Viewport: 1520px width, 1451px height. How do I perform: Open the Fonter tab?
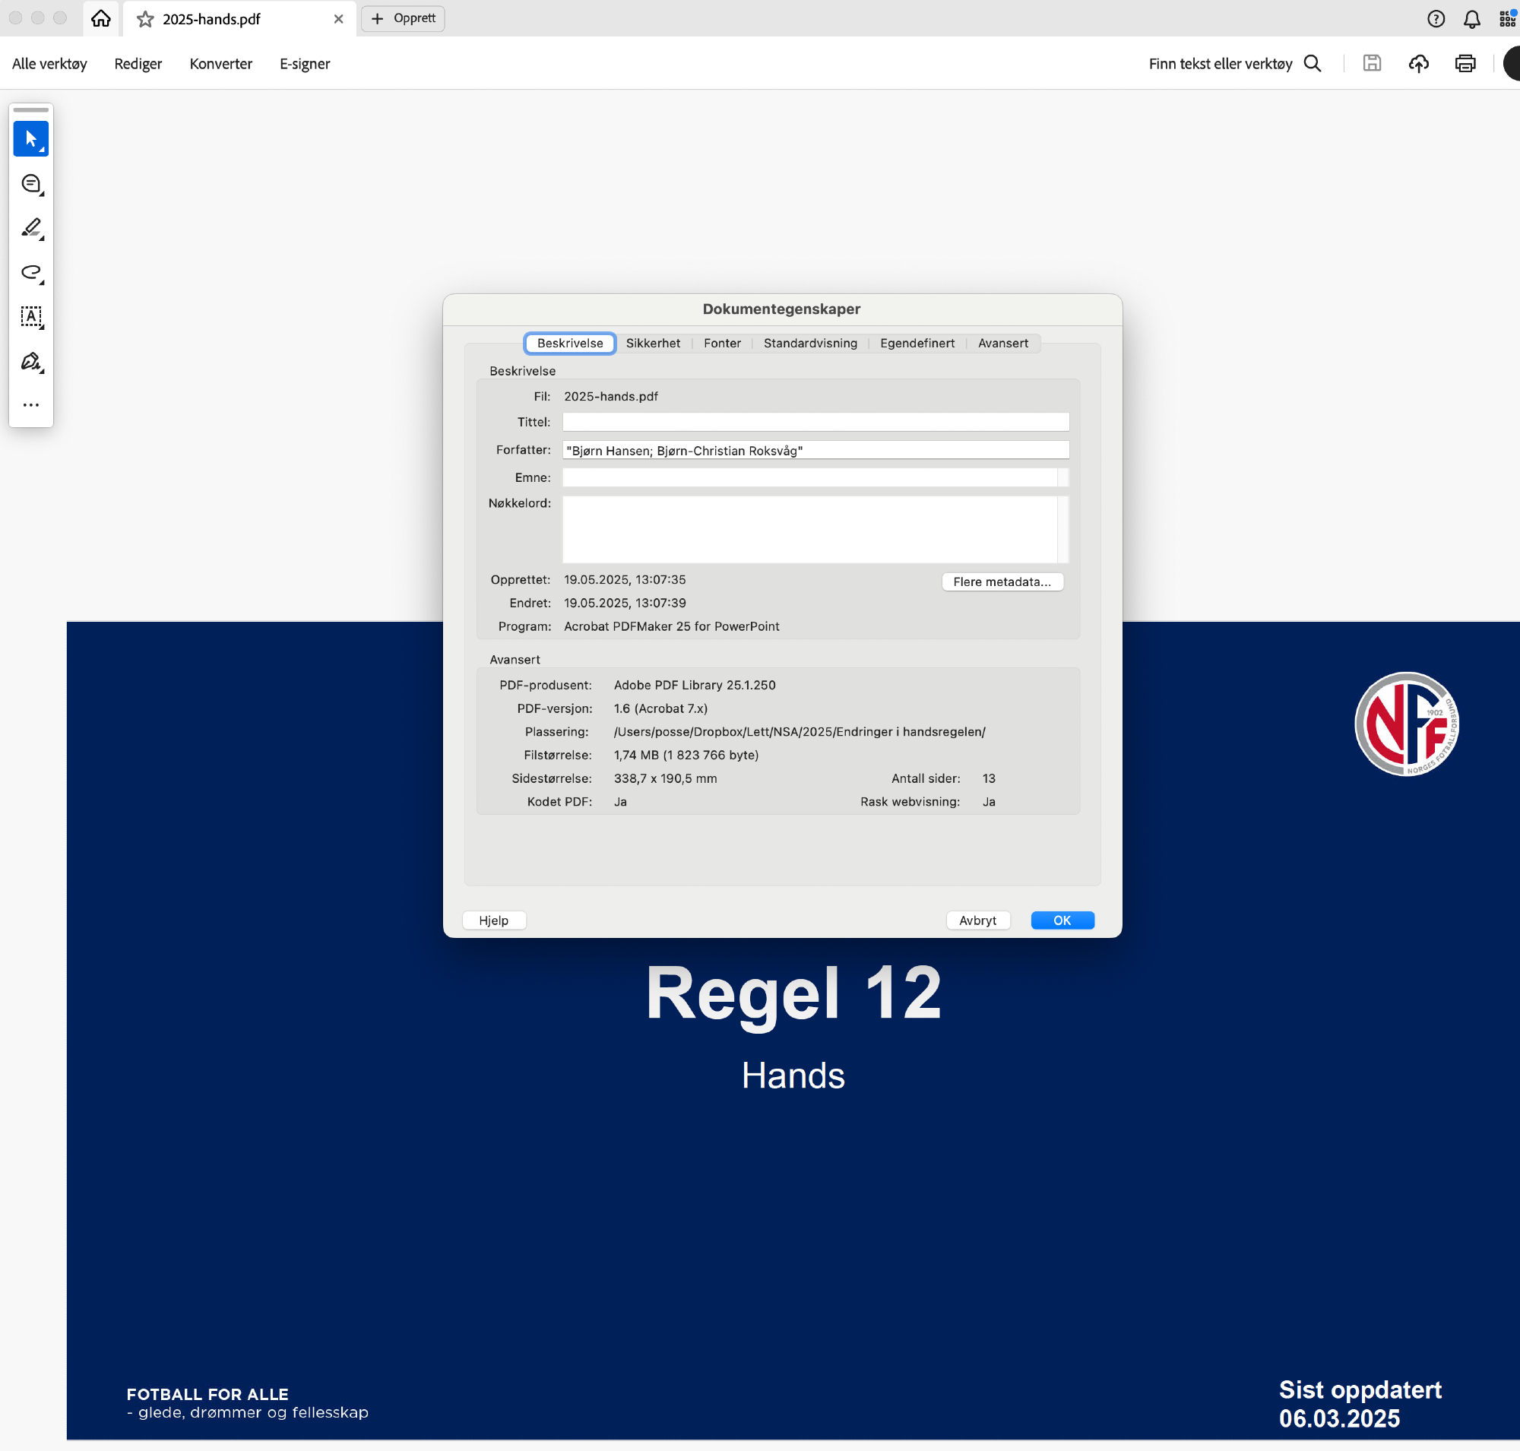722,344
